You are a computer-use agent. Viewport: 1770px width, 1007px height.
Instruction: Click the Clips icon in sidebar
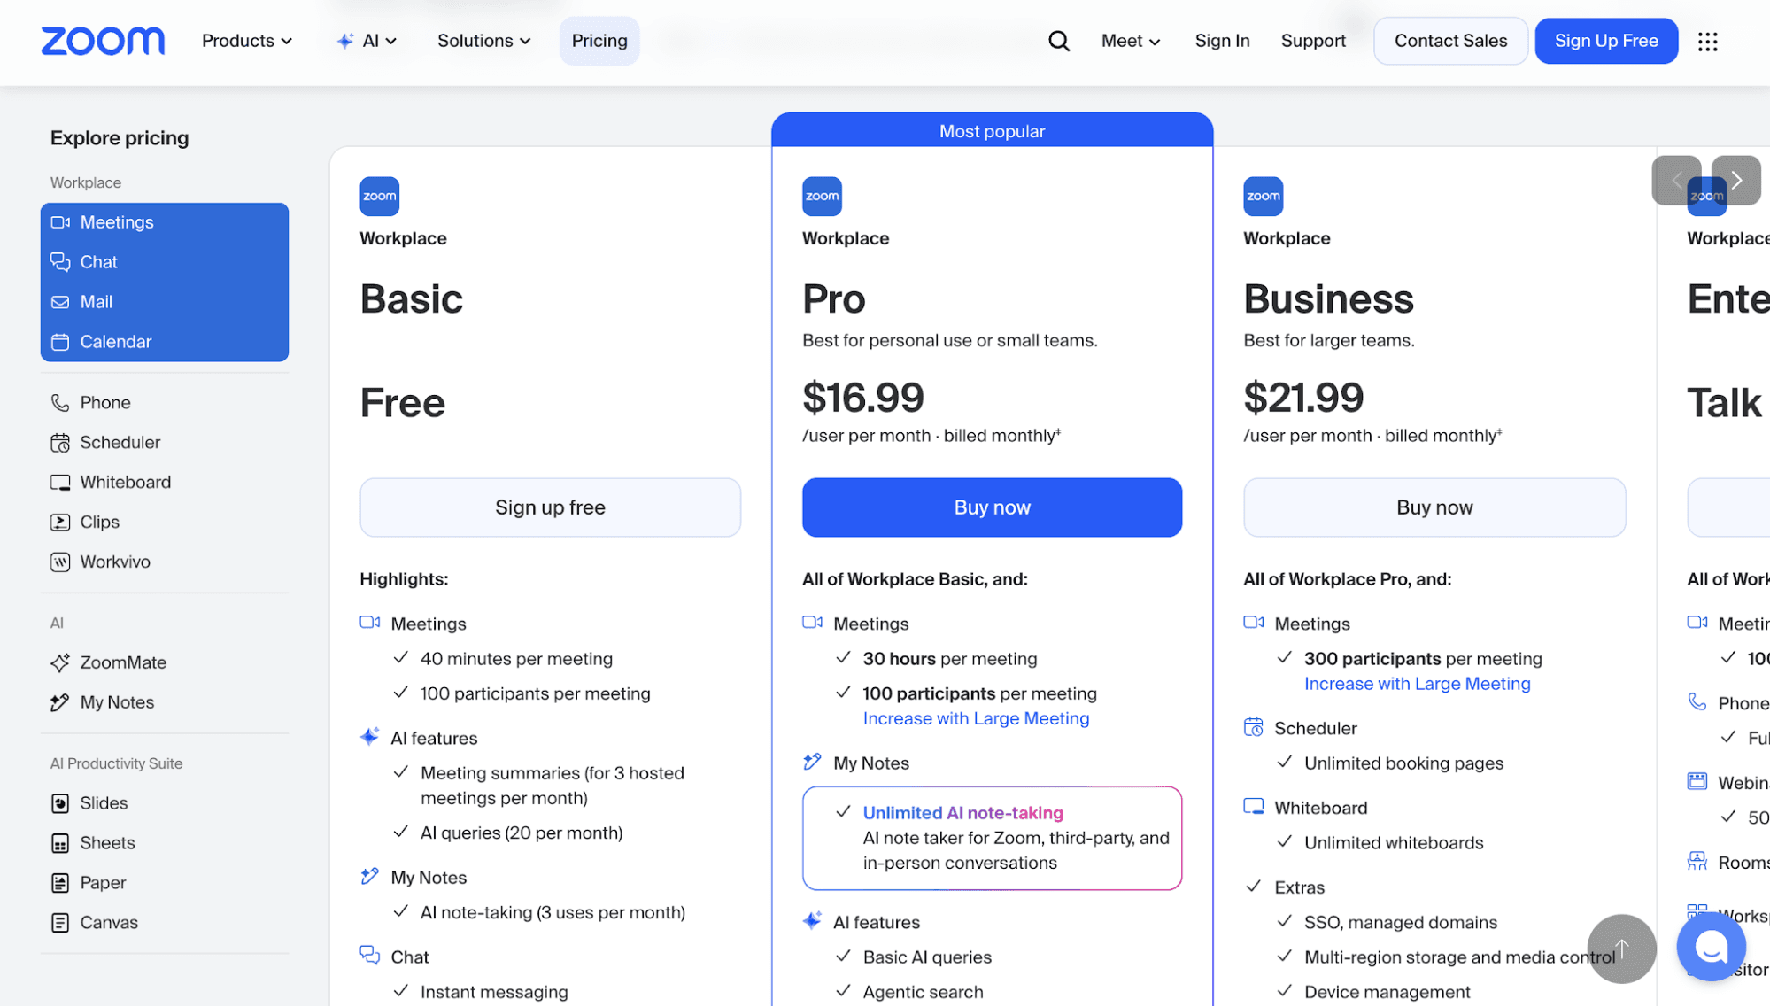[60, 523]
